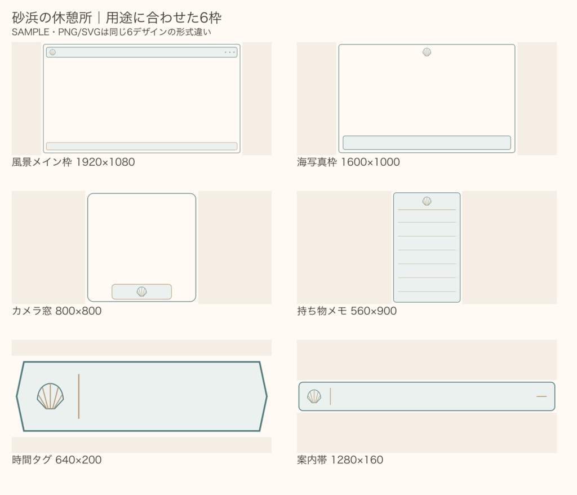Click the heading 砂浜の休憩所｜用途に合わせた6枠
This screenshot has width=577, height=495.
[117, 17]
